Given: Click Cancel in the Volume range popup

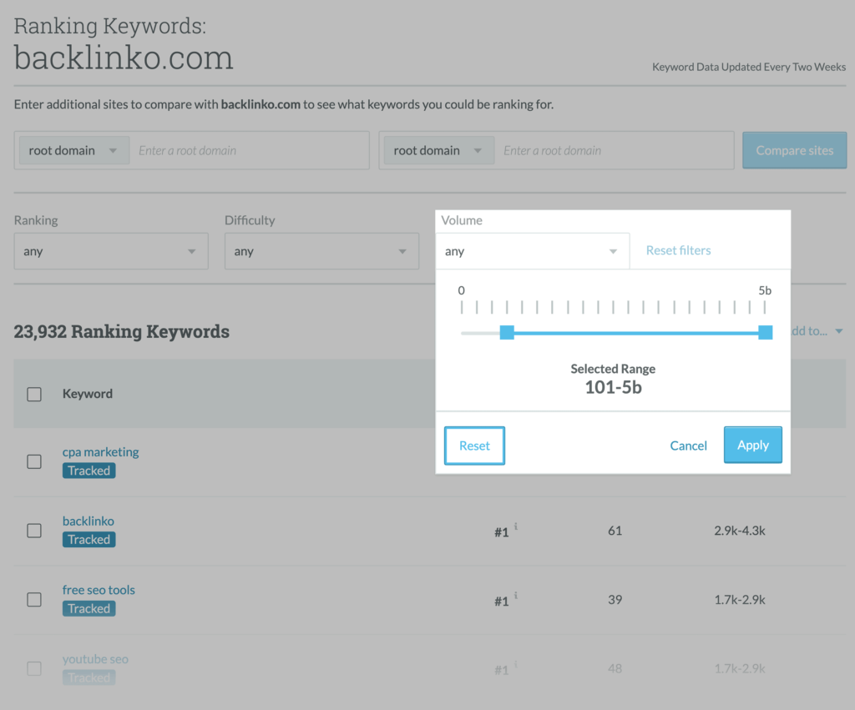Looking at the screenshot, I should [x=688, y=446].
